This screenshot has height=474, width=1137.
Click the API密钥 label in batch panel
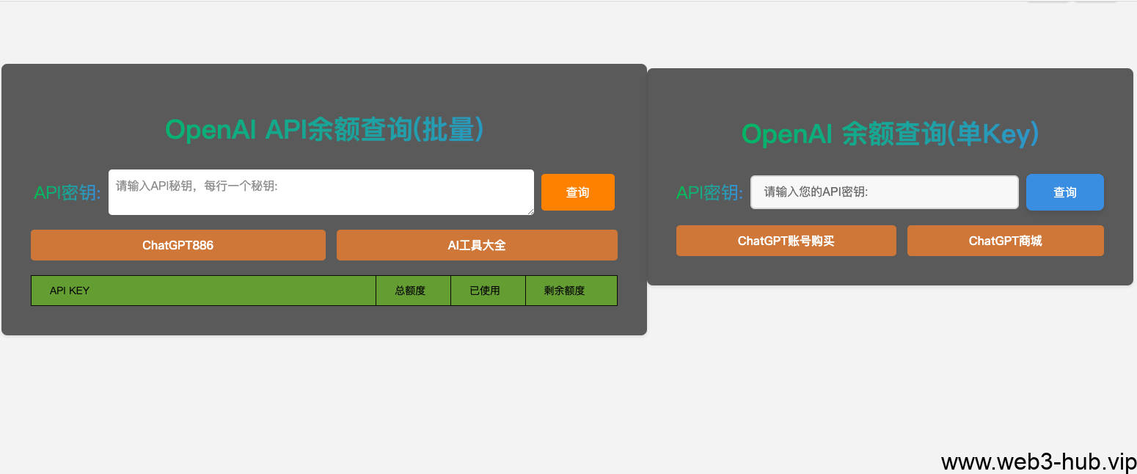(67, 192)
